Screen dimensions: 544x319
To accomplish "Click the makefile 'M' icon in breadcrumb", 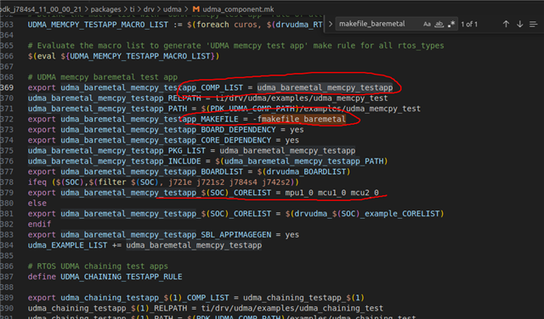I will 196,9.
